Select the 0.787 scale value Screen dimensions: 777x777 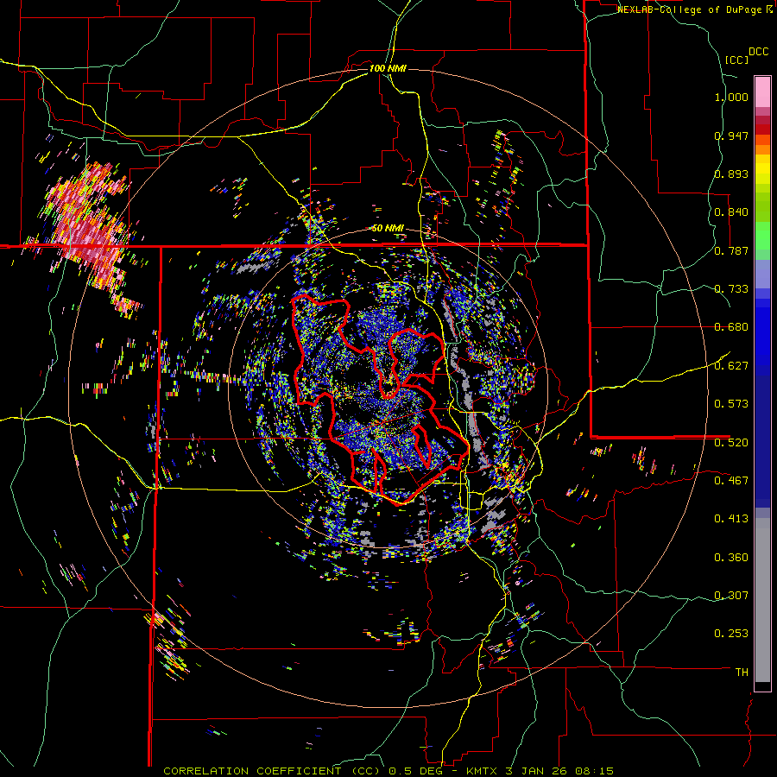[731, 250]
